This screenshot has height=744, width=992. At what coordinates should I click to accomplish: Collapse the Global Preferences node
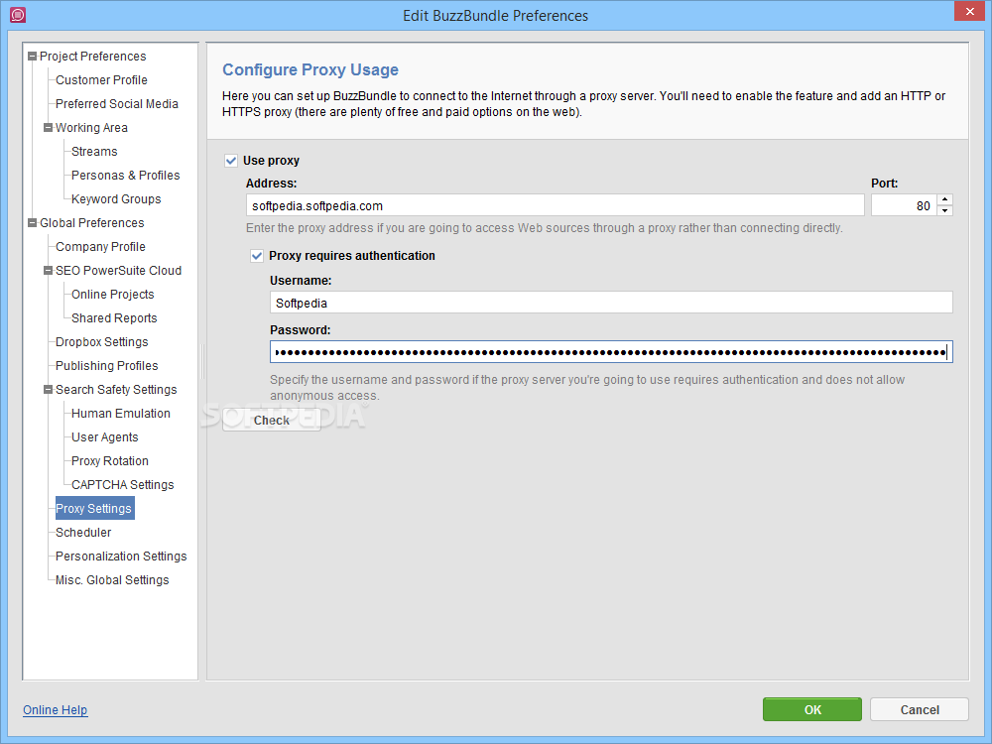click(x=33, y=222)
